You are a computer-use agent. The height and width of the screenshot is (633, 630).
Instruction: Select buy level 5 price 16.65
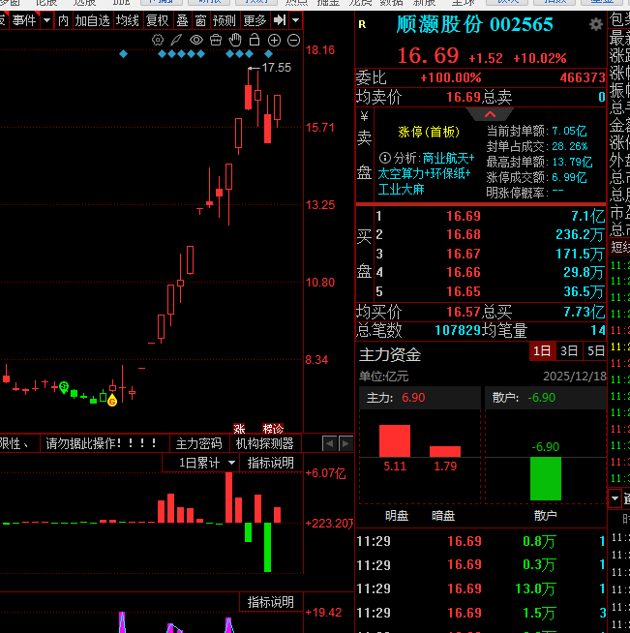pyautogui.click(x=464, y=291)
